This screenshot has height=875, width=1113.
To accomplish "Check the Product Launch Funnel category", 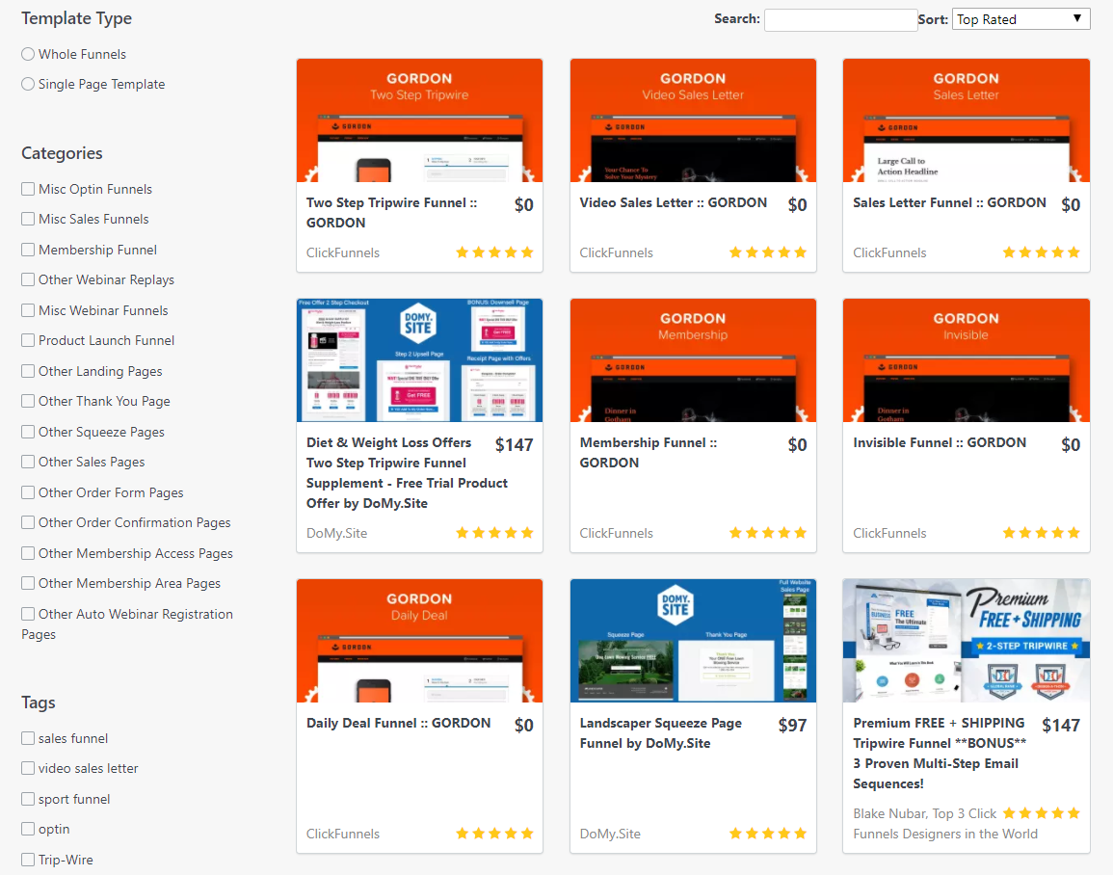I will tap(28, 340).
